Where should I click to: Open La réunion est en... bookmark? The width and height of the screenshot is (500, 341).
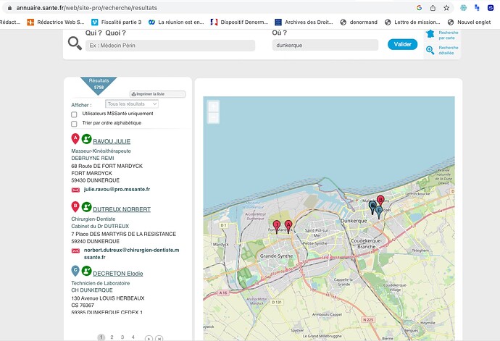pos(176,22)
